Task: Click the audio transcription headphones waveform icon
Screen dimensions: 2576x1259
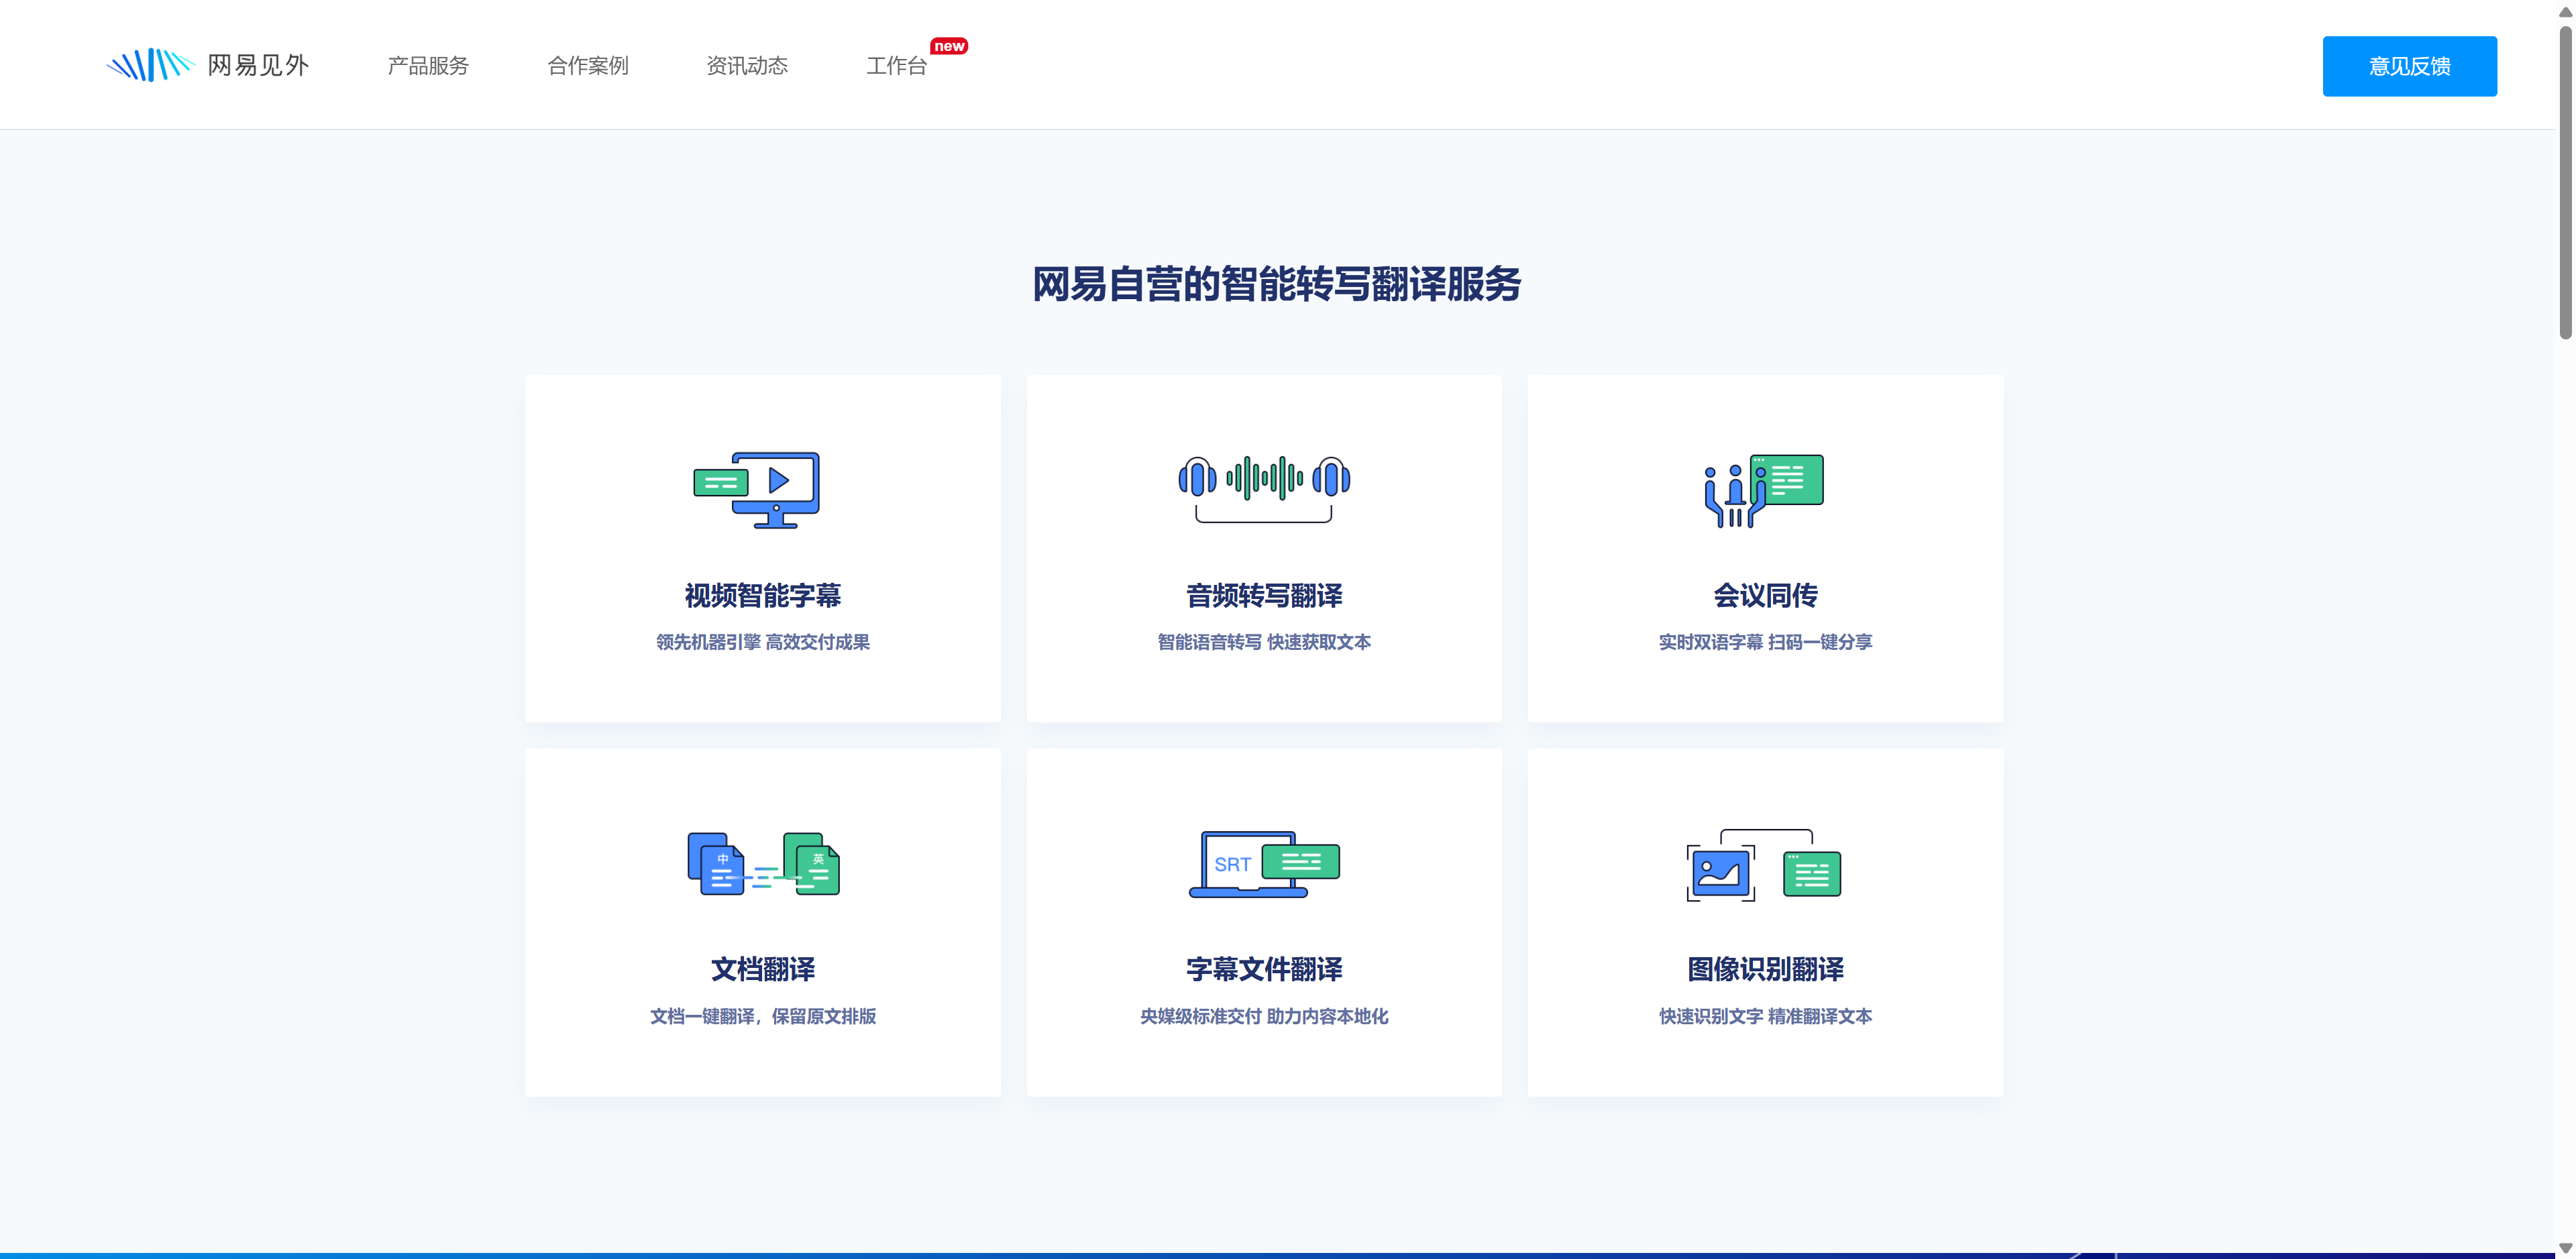Action: point(1263,487)
